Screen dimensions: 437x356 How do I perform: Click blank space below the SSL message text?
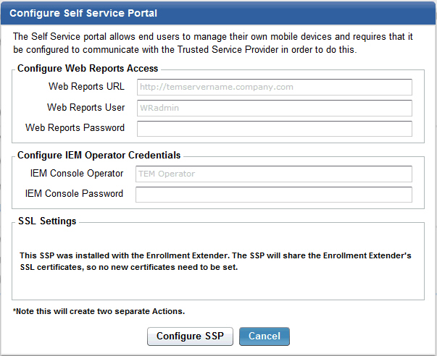(x=217, y=286)
